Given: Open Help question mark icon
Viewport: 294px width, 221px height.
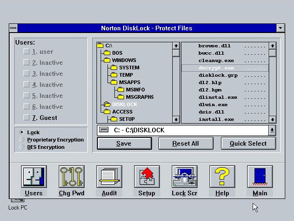Looking at the screenshot, I should pos(222,176).
